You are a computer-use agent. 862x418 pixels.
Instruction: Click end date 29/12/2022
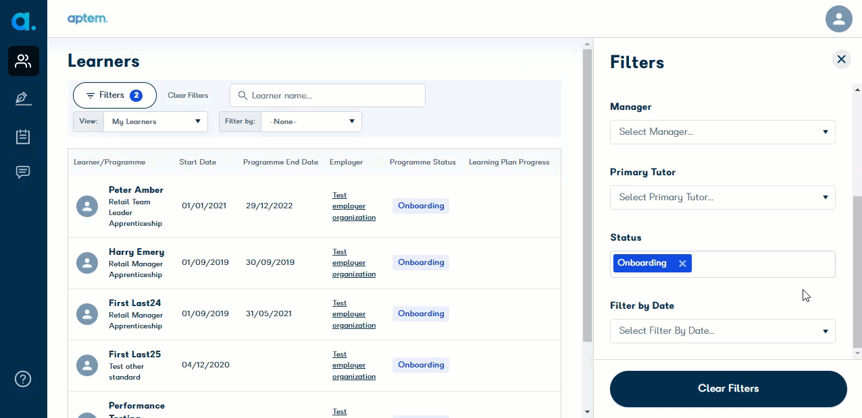(x=270, y=206)
